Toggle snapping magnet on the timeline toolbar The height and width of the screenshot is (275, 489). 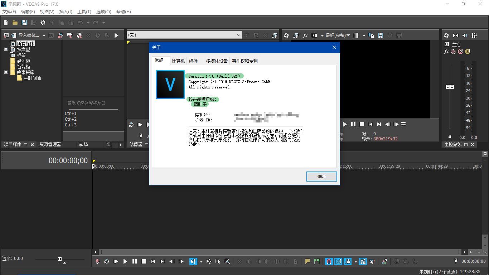(x=329, y=261)
